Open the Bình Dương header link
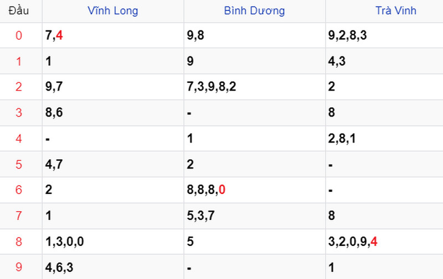Image resolution: width=443 pixels, height=279 pixels. click(x=254, y=10)
